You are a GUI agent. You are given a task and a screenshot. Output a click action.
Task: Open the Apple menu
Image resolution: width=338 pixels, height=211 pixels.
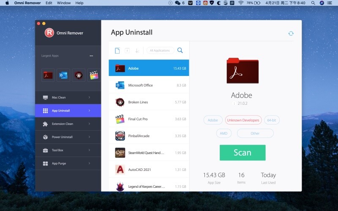tap(7, 3)
